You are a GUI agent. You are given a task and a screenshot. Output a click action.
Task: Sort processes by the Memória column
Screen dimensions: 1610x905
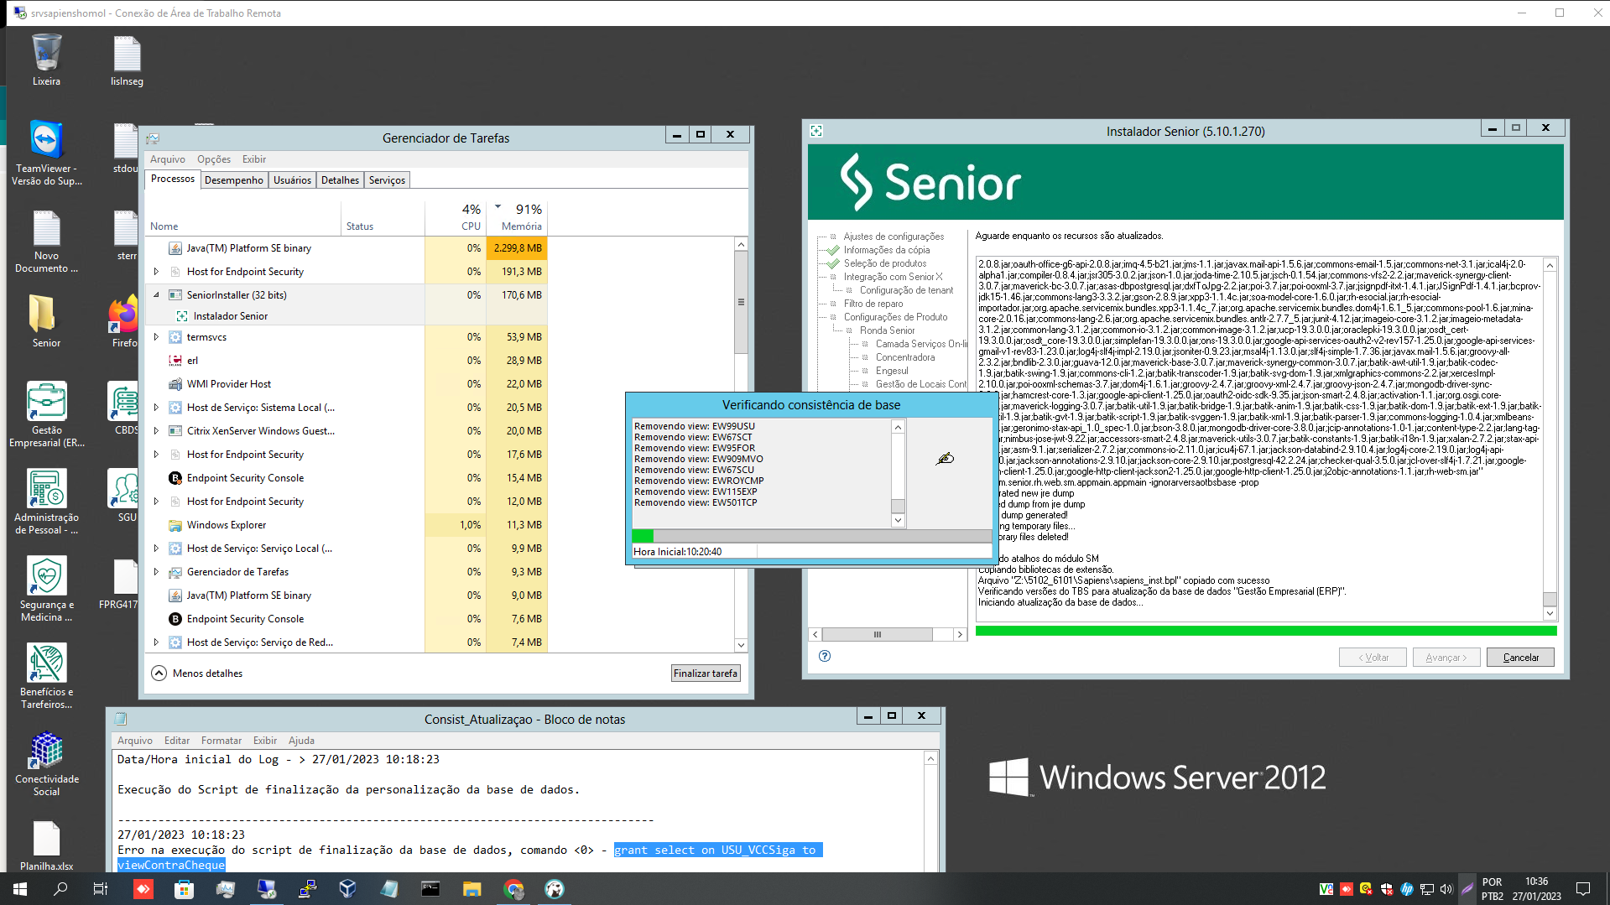click(517, 217)
